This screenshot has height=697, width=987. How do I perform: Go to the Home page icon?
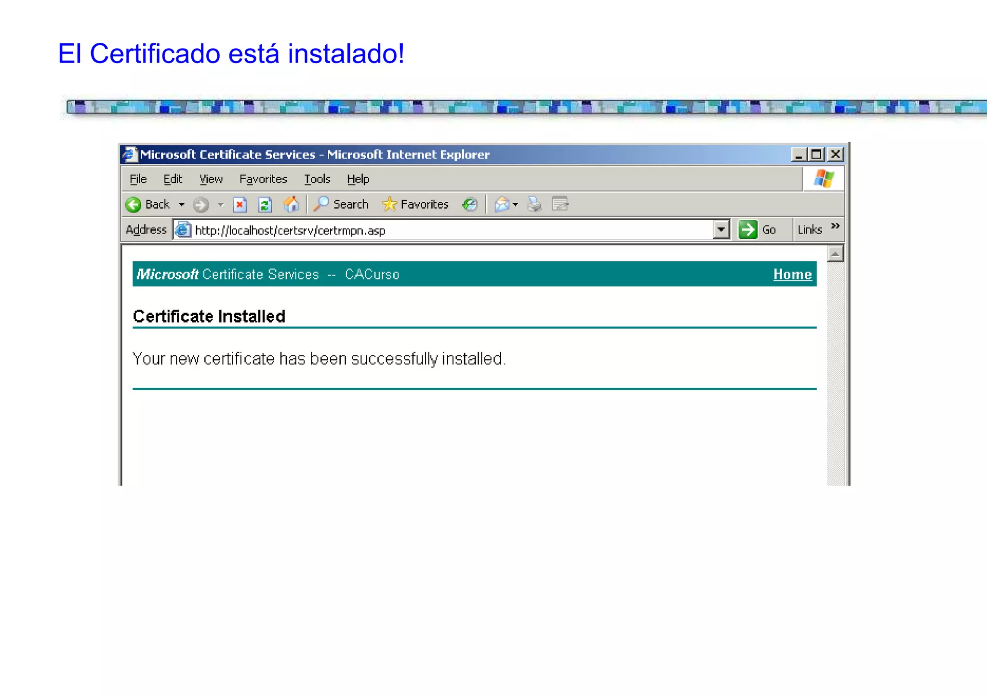coord(291,204)
